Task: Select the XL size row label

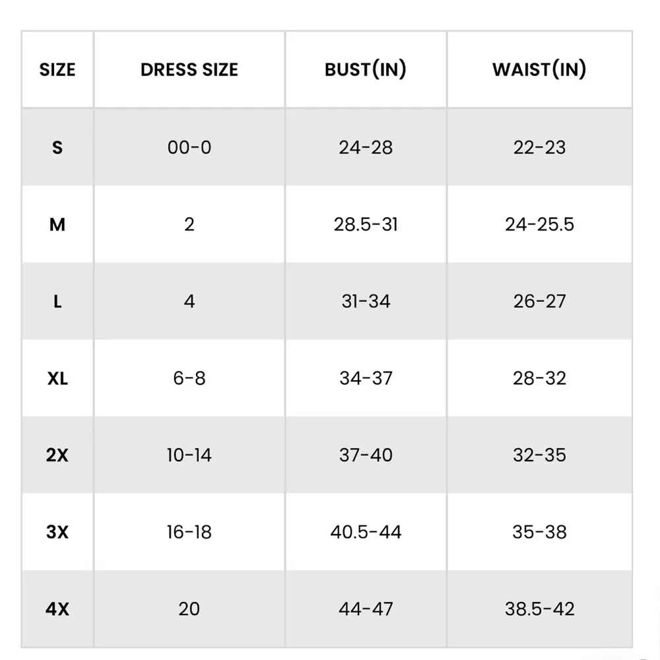Action: pyautogui.click(x=57, y=378)
